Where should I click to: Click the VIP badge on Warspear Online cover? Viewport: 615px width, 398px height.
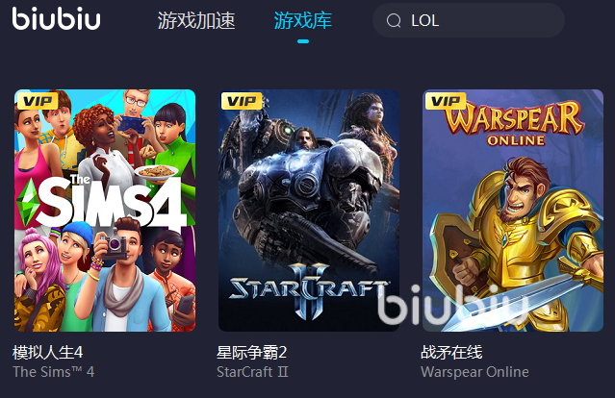[x=446, y=101]
